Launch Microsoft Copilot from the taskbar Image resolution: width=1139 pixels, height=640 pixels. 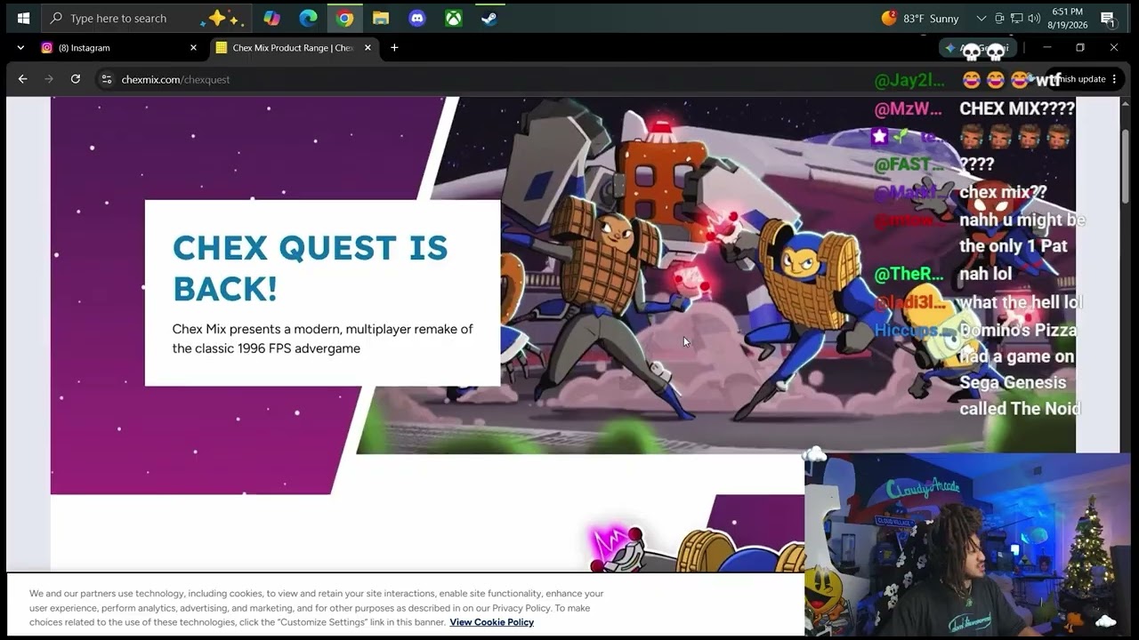[x=271, y=18]
